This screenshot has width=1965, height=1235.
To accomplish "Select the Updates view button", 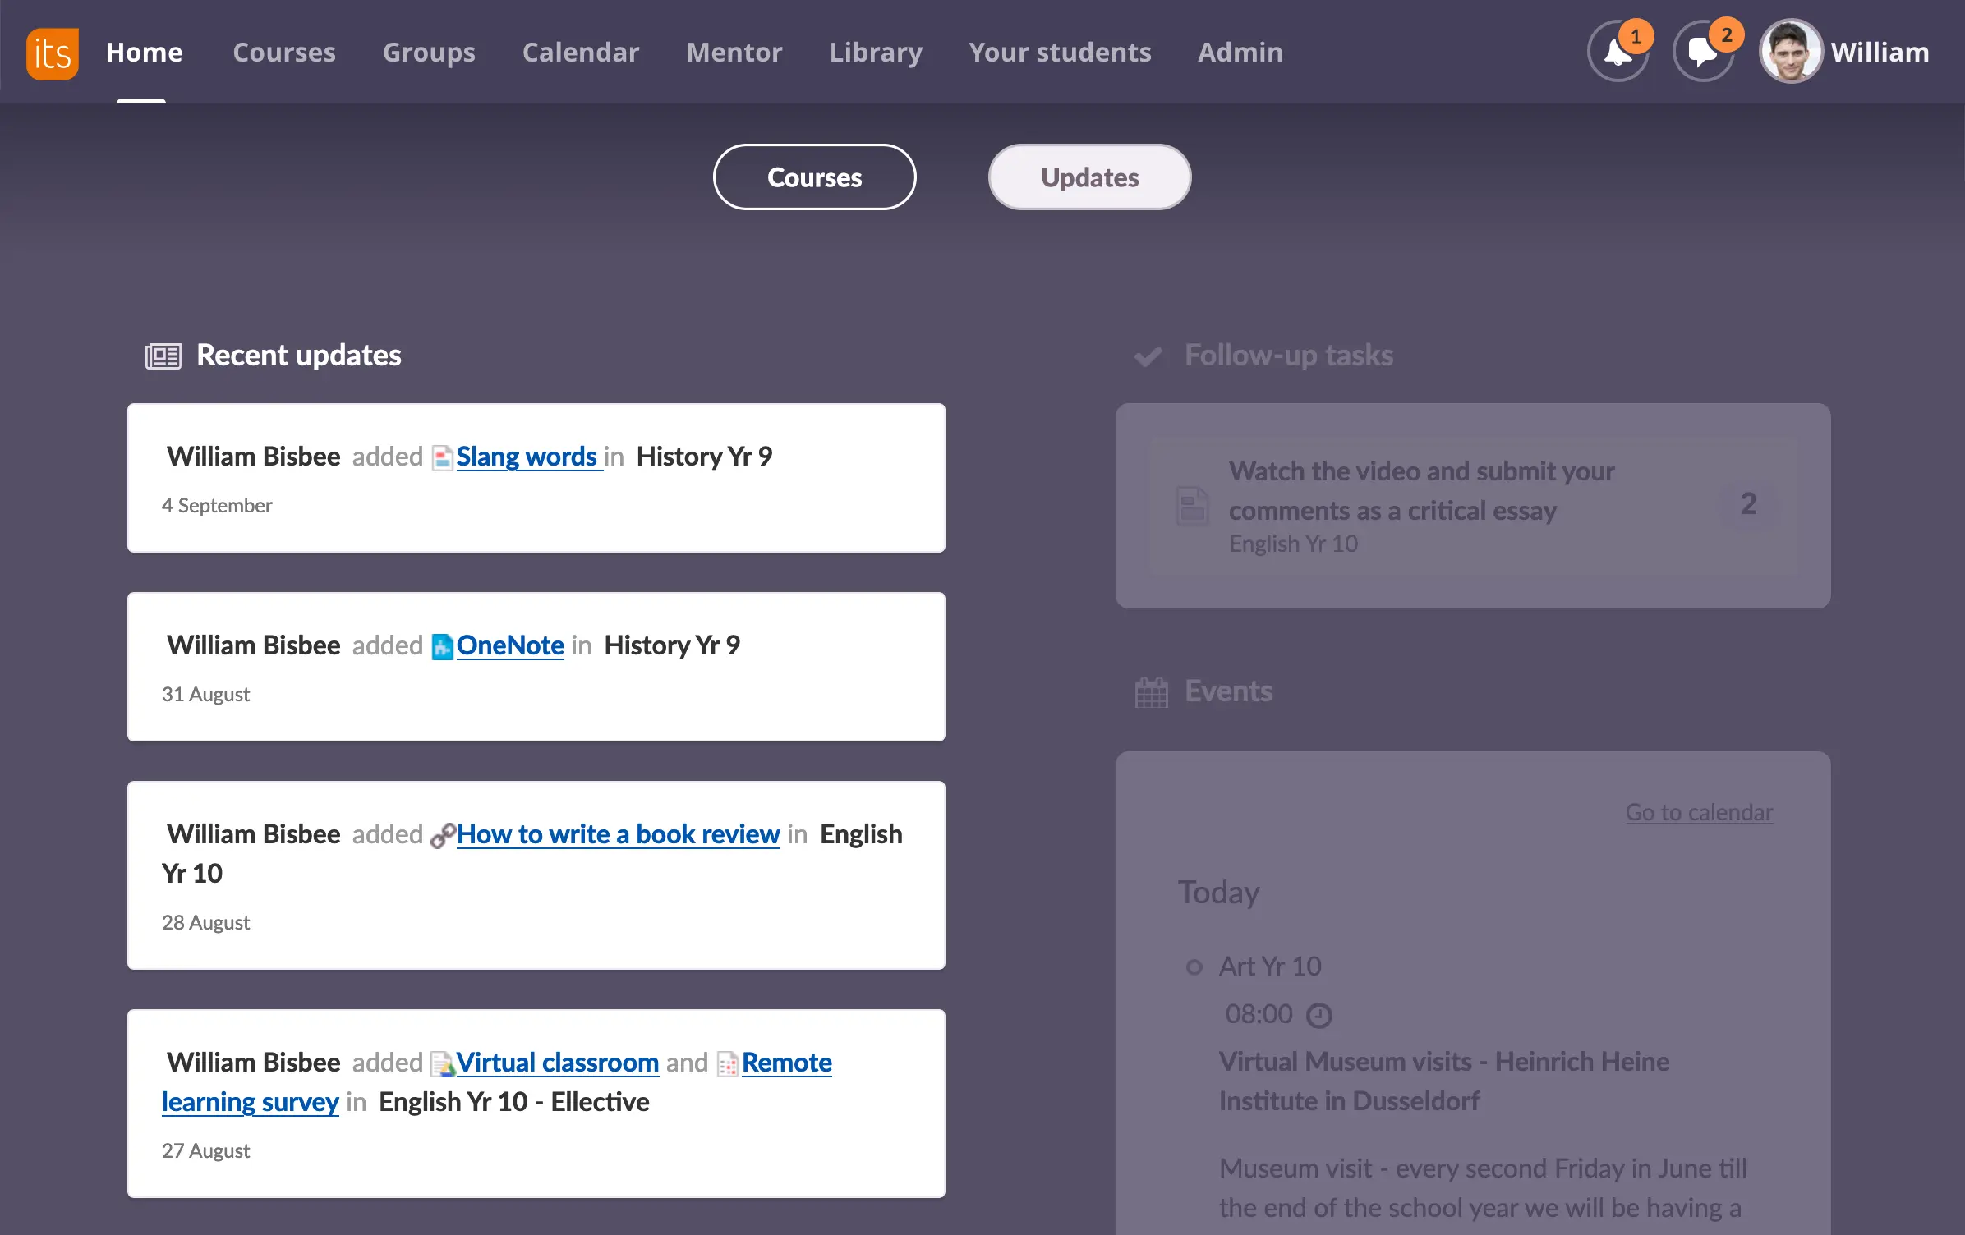I will 1089,177.
